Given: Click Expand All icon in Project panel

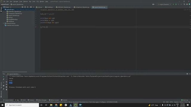Looking at the screenshot, I should (x=25, y=7).
